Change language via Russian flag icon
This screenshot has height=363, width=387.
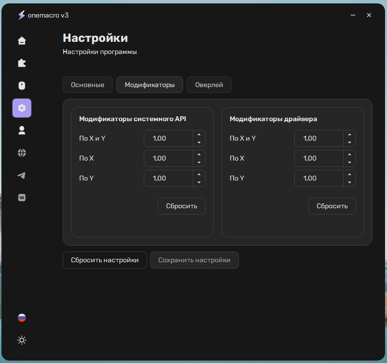pyautogui.click(x=22, y=318)
